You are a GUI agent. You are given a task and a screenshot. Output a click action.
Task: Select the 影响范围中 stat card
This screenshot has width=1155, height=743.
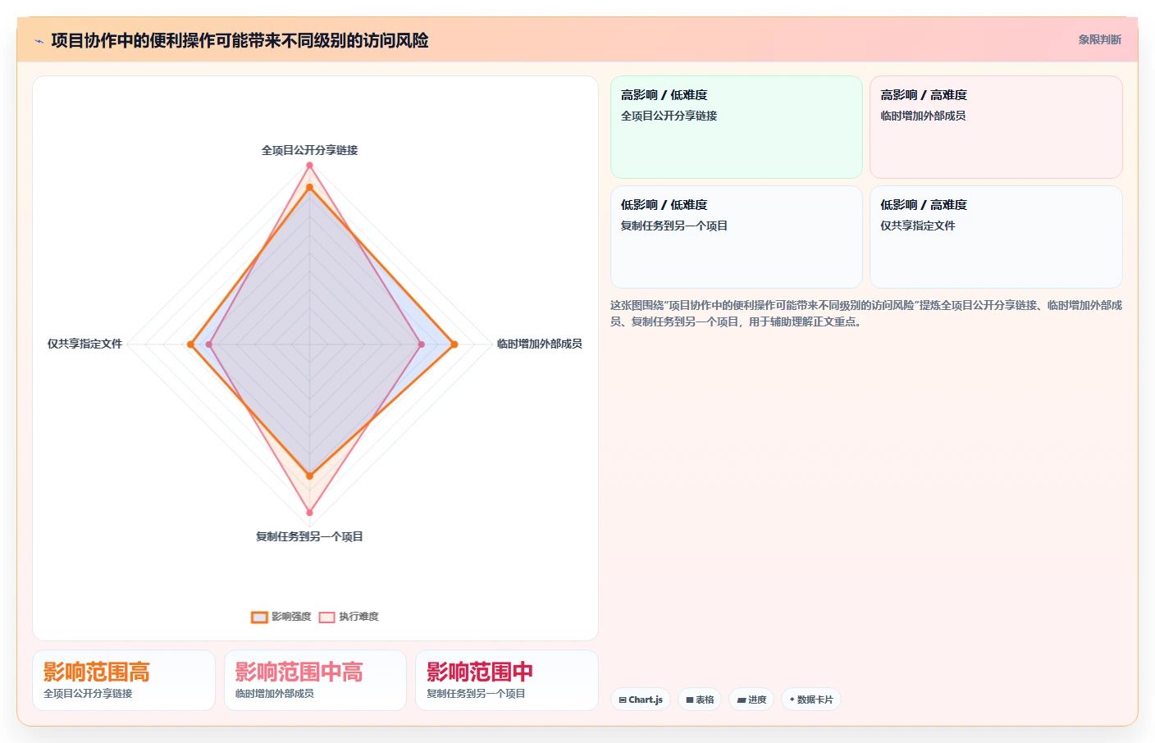pyautogui.click(x=507, y=681)
